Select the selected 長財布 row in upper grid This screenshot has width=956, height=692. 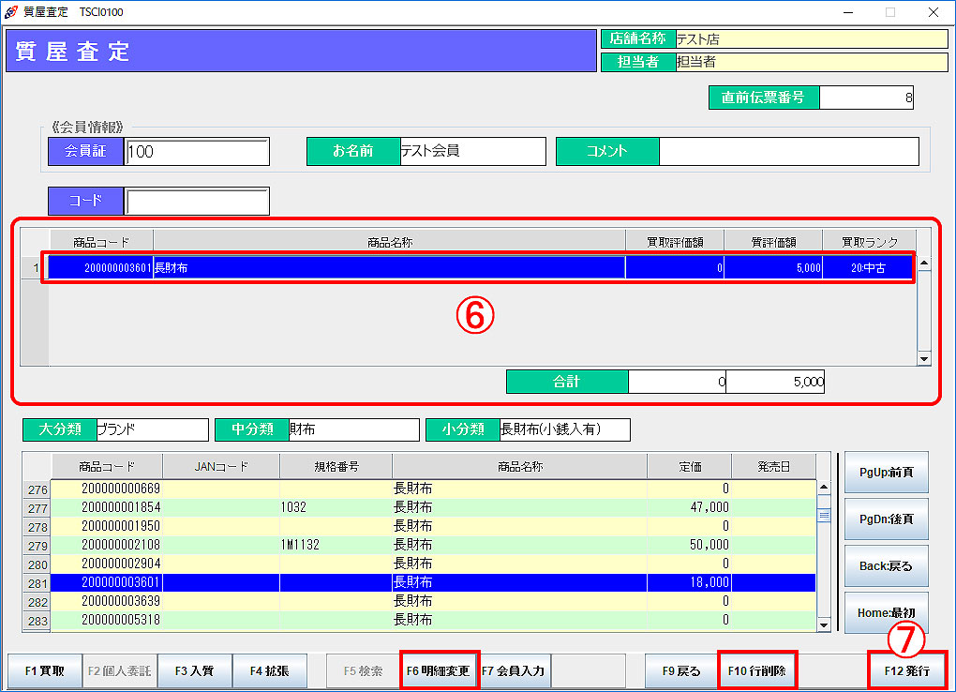click(x=388, y=268)
